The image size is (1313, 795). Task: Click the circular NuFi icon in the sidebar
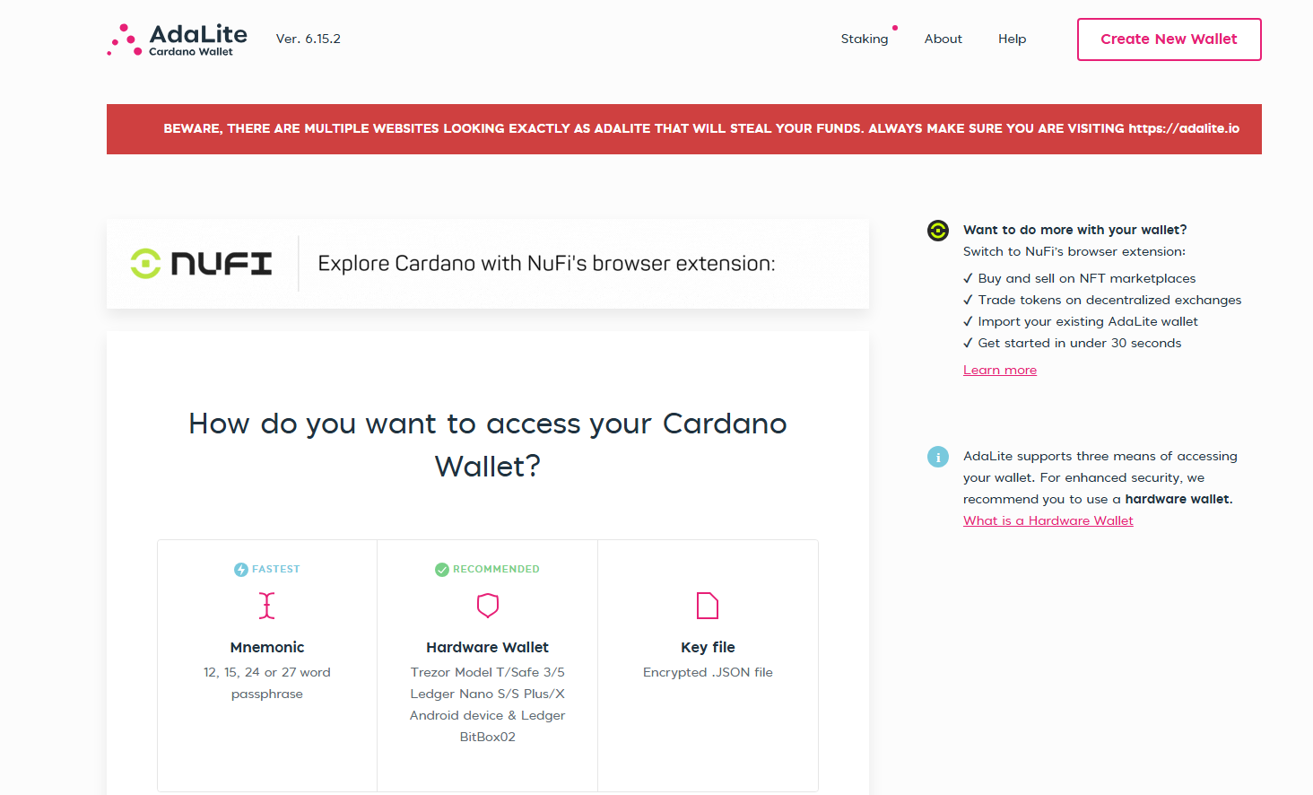tap(938, 231)
